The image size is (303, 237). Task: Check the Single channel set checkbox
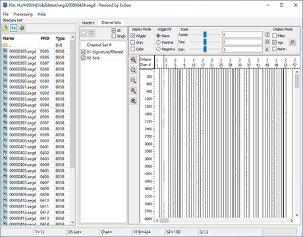coord(114,36)
